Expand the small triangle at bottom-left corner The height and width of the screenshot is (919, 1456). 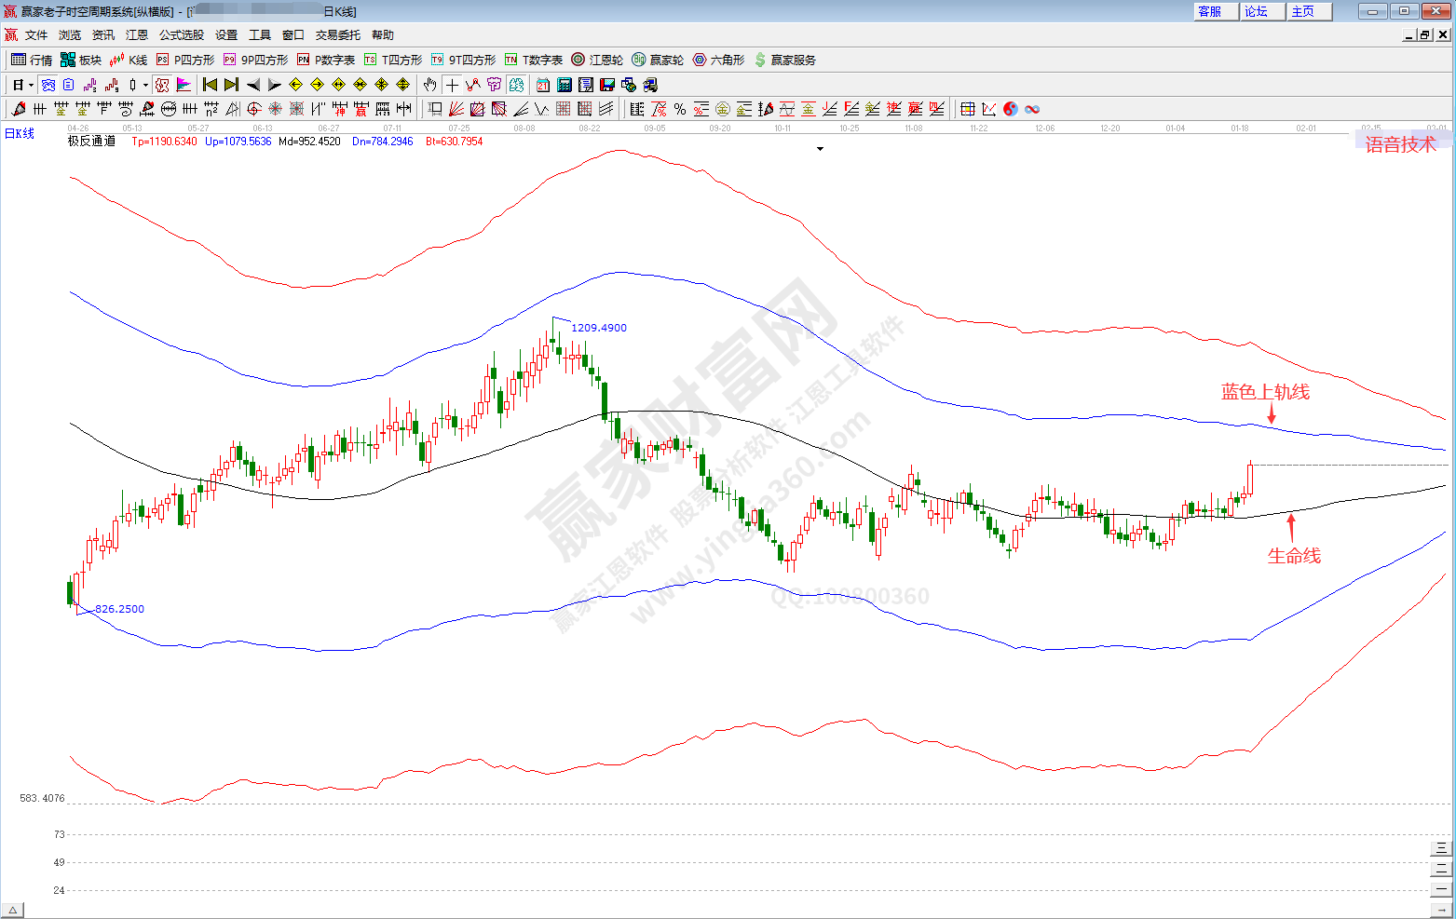pyautogui.click(x=12, y=910)
